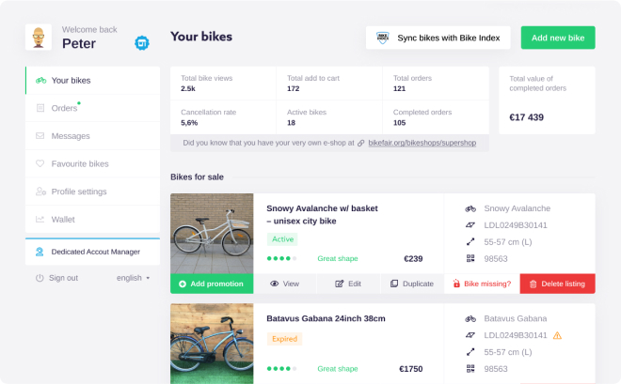
Task: Click the Favourite bikes heart icon
Action: [x=40, y=163]
